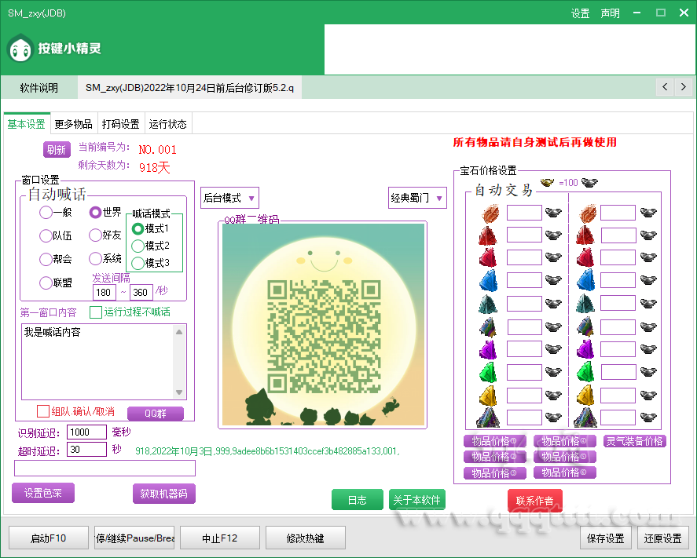This screenshot has width=697, height=558.
Task: Click the 关于本软件 button
Action: (416, 500)
